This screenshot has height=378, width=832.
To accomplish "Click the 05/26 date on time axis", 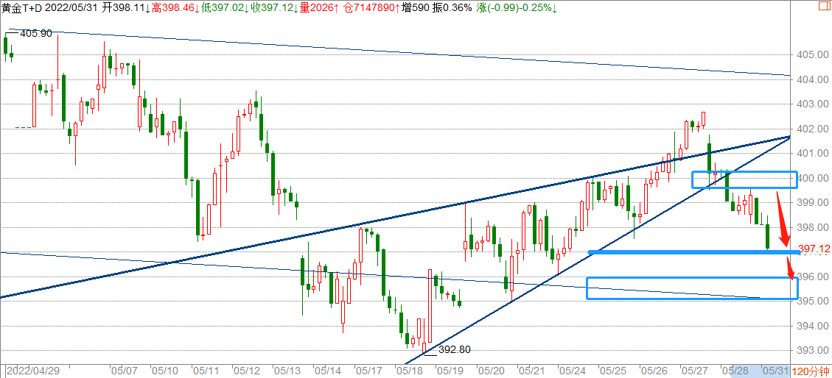I will 653,371.
